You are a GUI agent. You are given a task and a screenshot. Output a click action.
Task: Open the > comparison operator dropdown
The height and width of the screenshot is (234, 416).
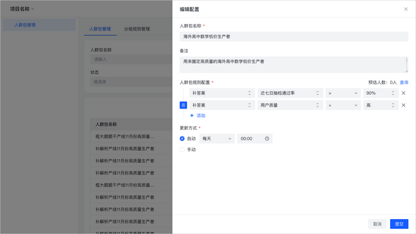(x=343, y=93)
